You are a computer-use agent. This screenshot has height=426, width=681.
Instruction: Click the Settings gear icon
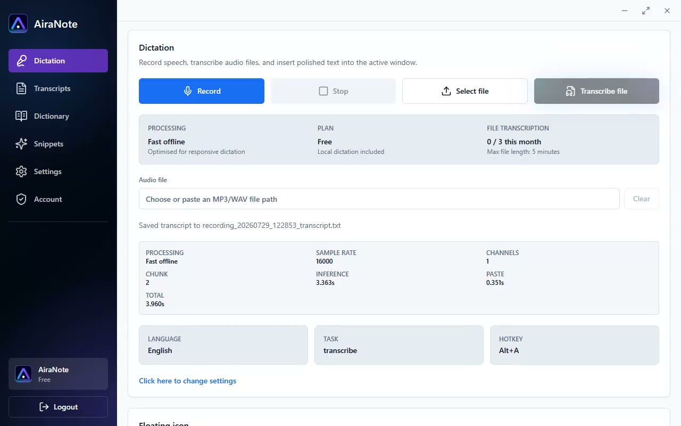(21, 171)
